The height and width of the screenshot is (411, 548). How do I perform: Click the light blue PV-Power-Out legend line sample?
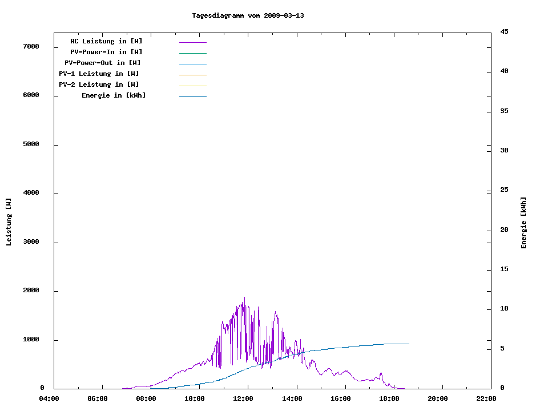(192, 64)
